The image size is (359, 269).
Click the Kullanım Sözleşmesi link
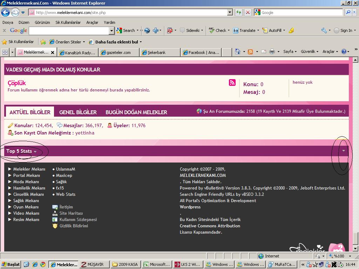[x=78, y=220]
